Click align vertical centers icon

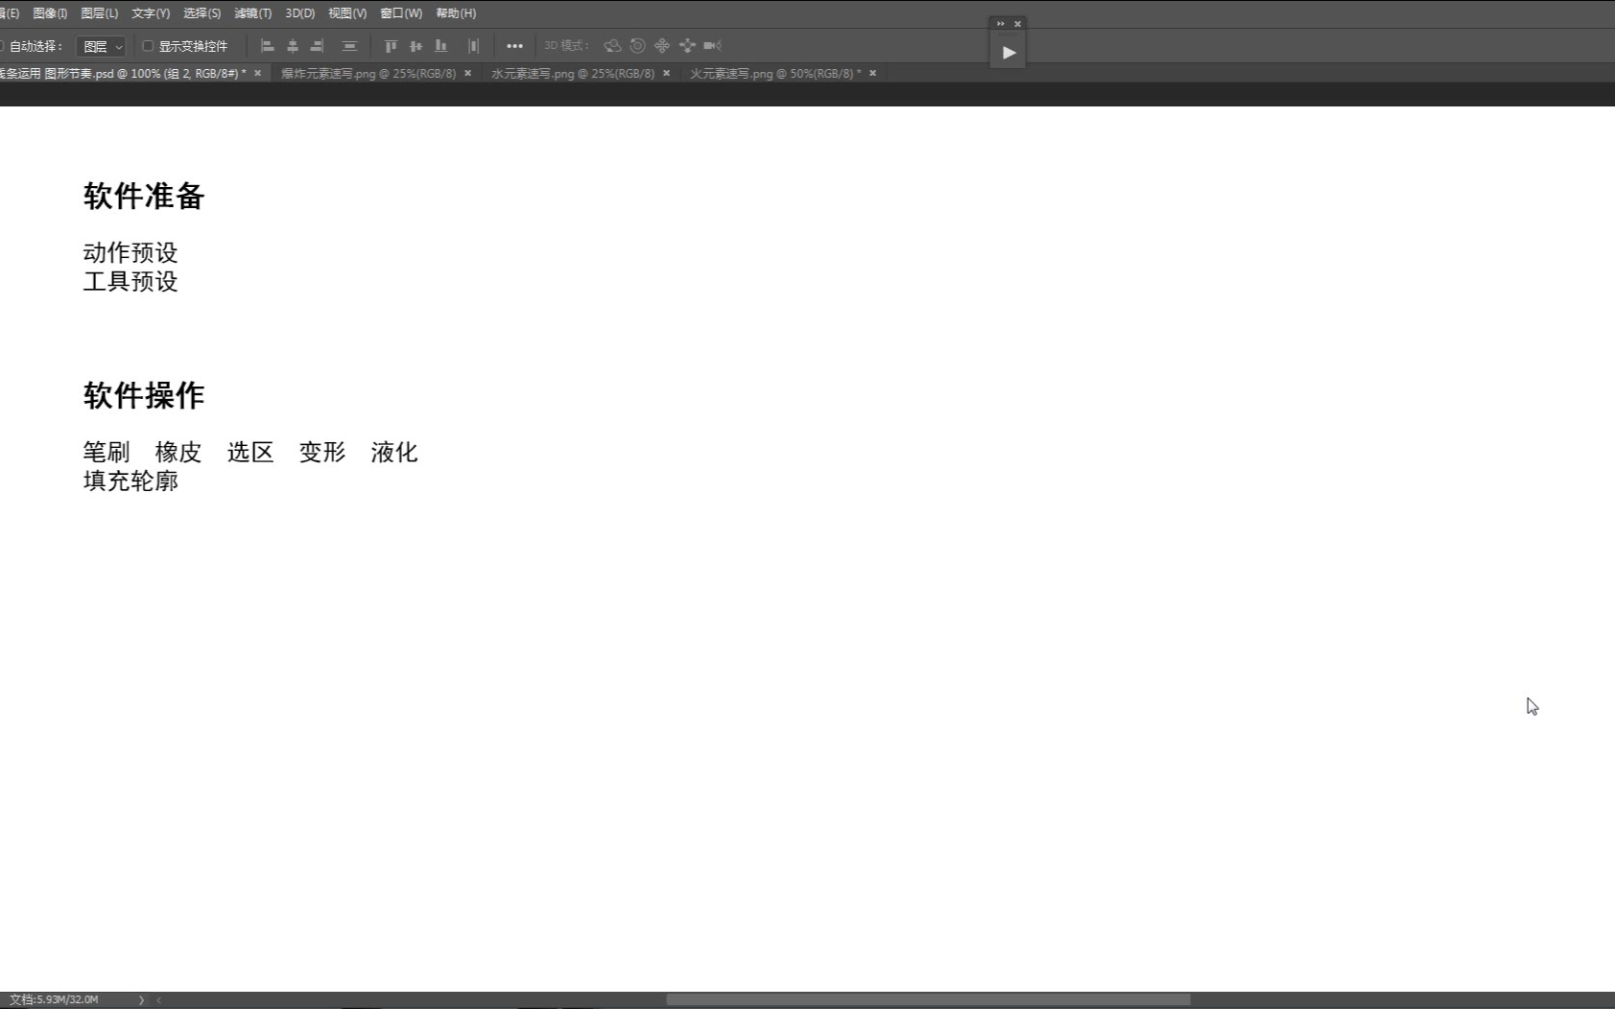pos(416,46)
